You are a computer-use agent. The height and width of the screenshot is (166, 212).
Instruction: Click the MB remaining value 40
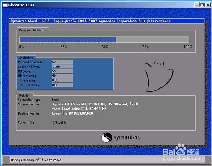[62, 76]
